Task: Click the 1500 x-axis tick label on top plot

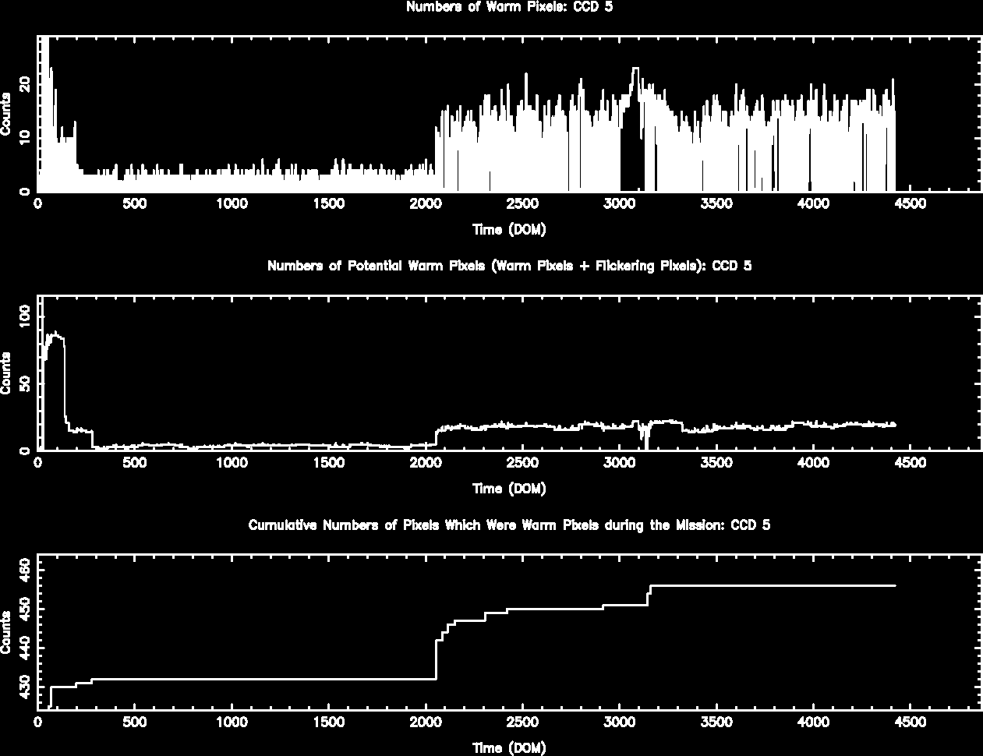Action: pyautogui.click(x=329, y=204)
